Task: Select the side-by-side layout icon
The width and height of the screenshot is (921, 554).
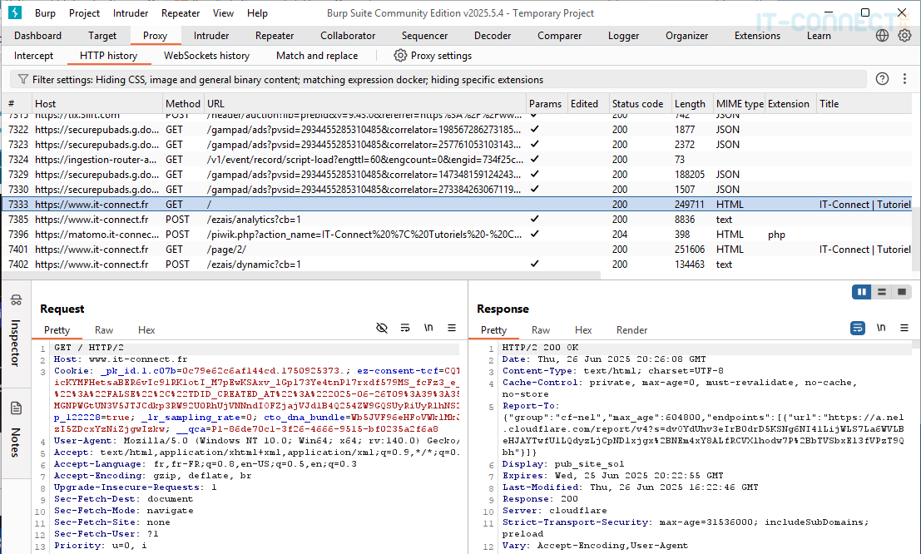Action: (860, 292)
